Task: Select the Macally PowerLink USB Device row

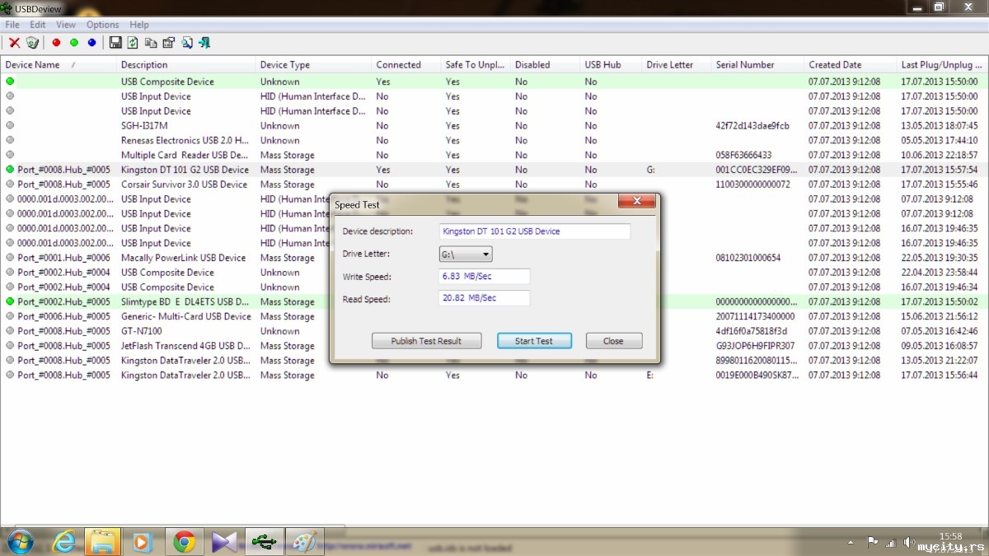Action: point(494,258)
